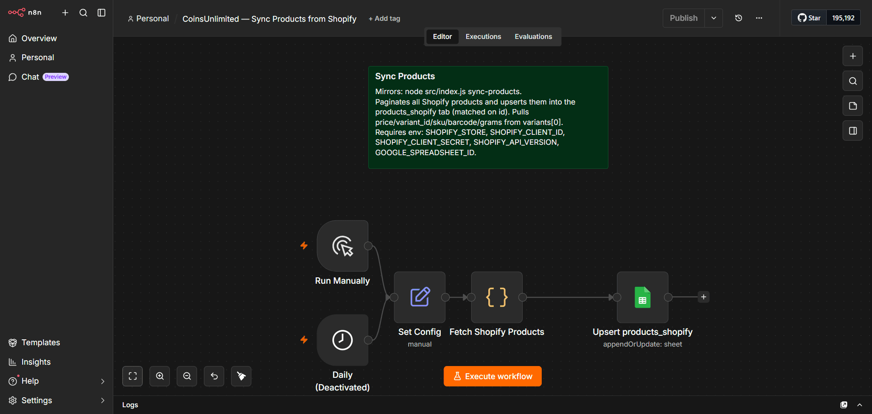Toggle the right side panel icon

tap(853, 131)
